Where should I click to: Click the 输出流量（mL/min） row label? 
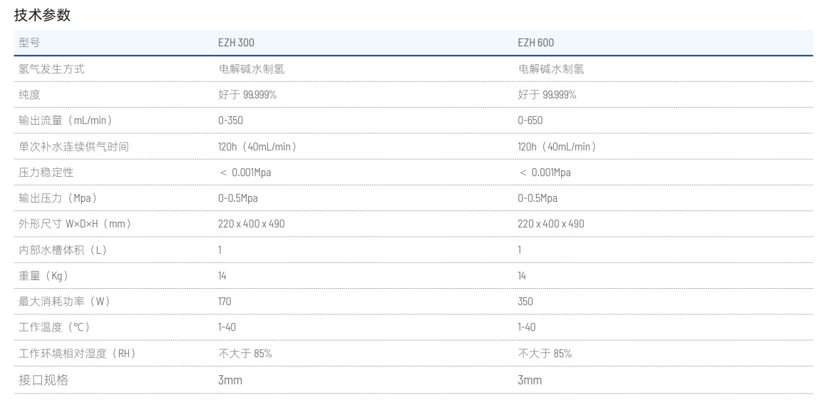66,121
